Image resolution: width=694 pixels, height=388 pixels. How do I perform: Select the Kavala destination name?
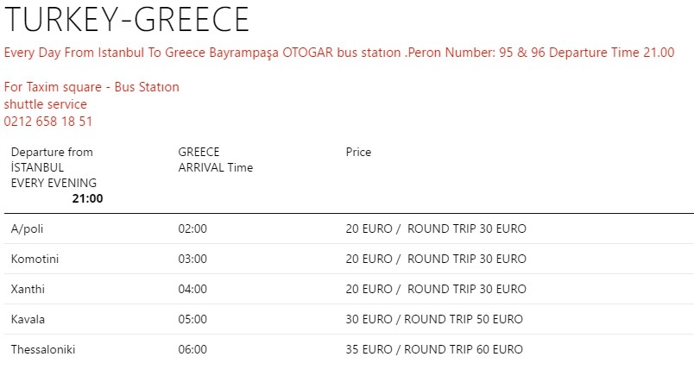(x=28, y=319)
